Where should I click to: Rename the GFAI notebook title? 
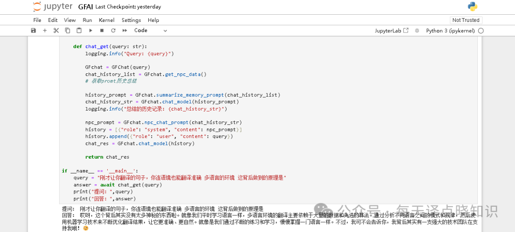pos(85,7)
